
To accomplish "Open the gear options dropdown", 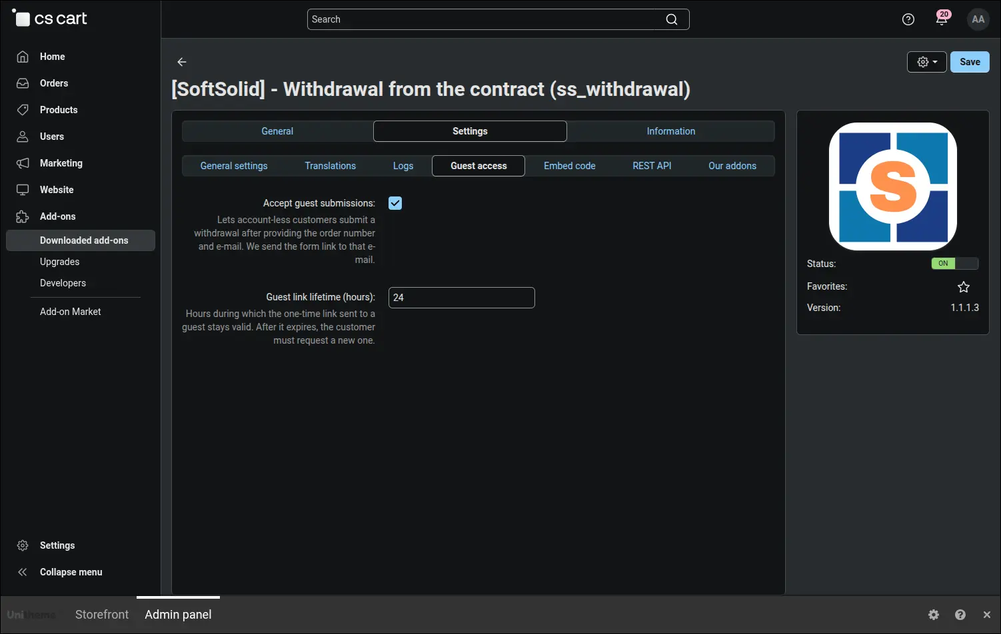I will (927, 62).
